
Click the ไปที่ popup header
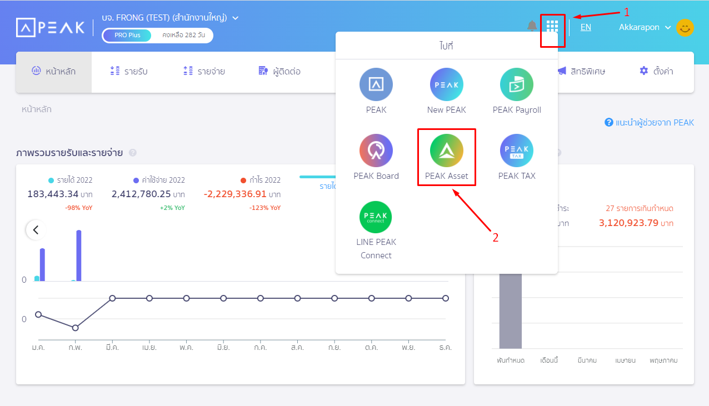pos(446,46)
